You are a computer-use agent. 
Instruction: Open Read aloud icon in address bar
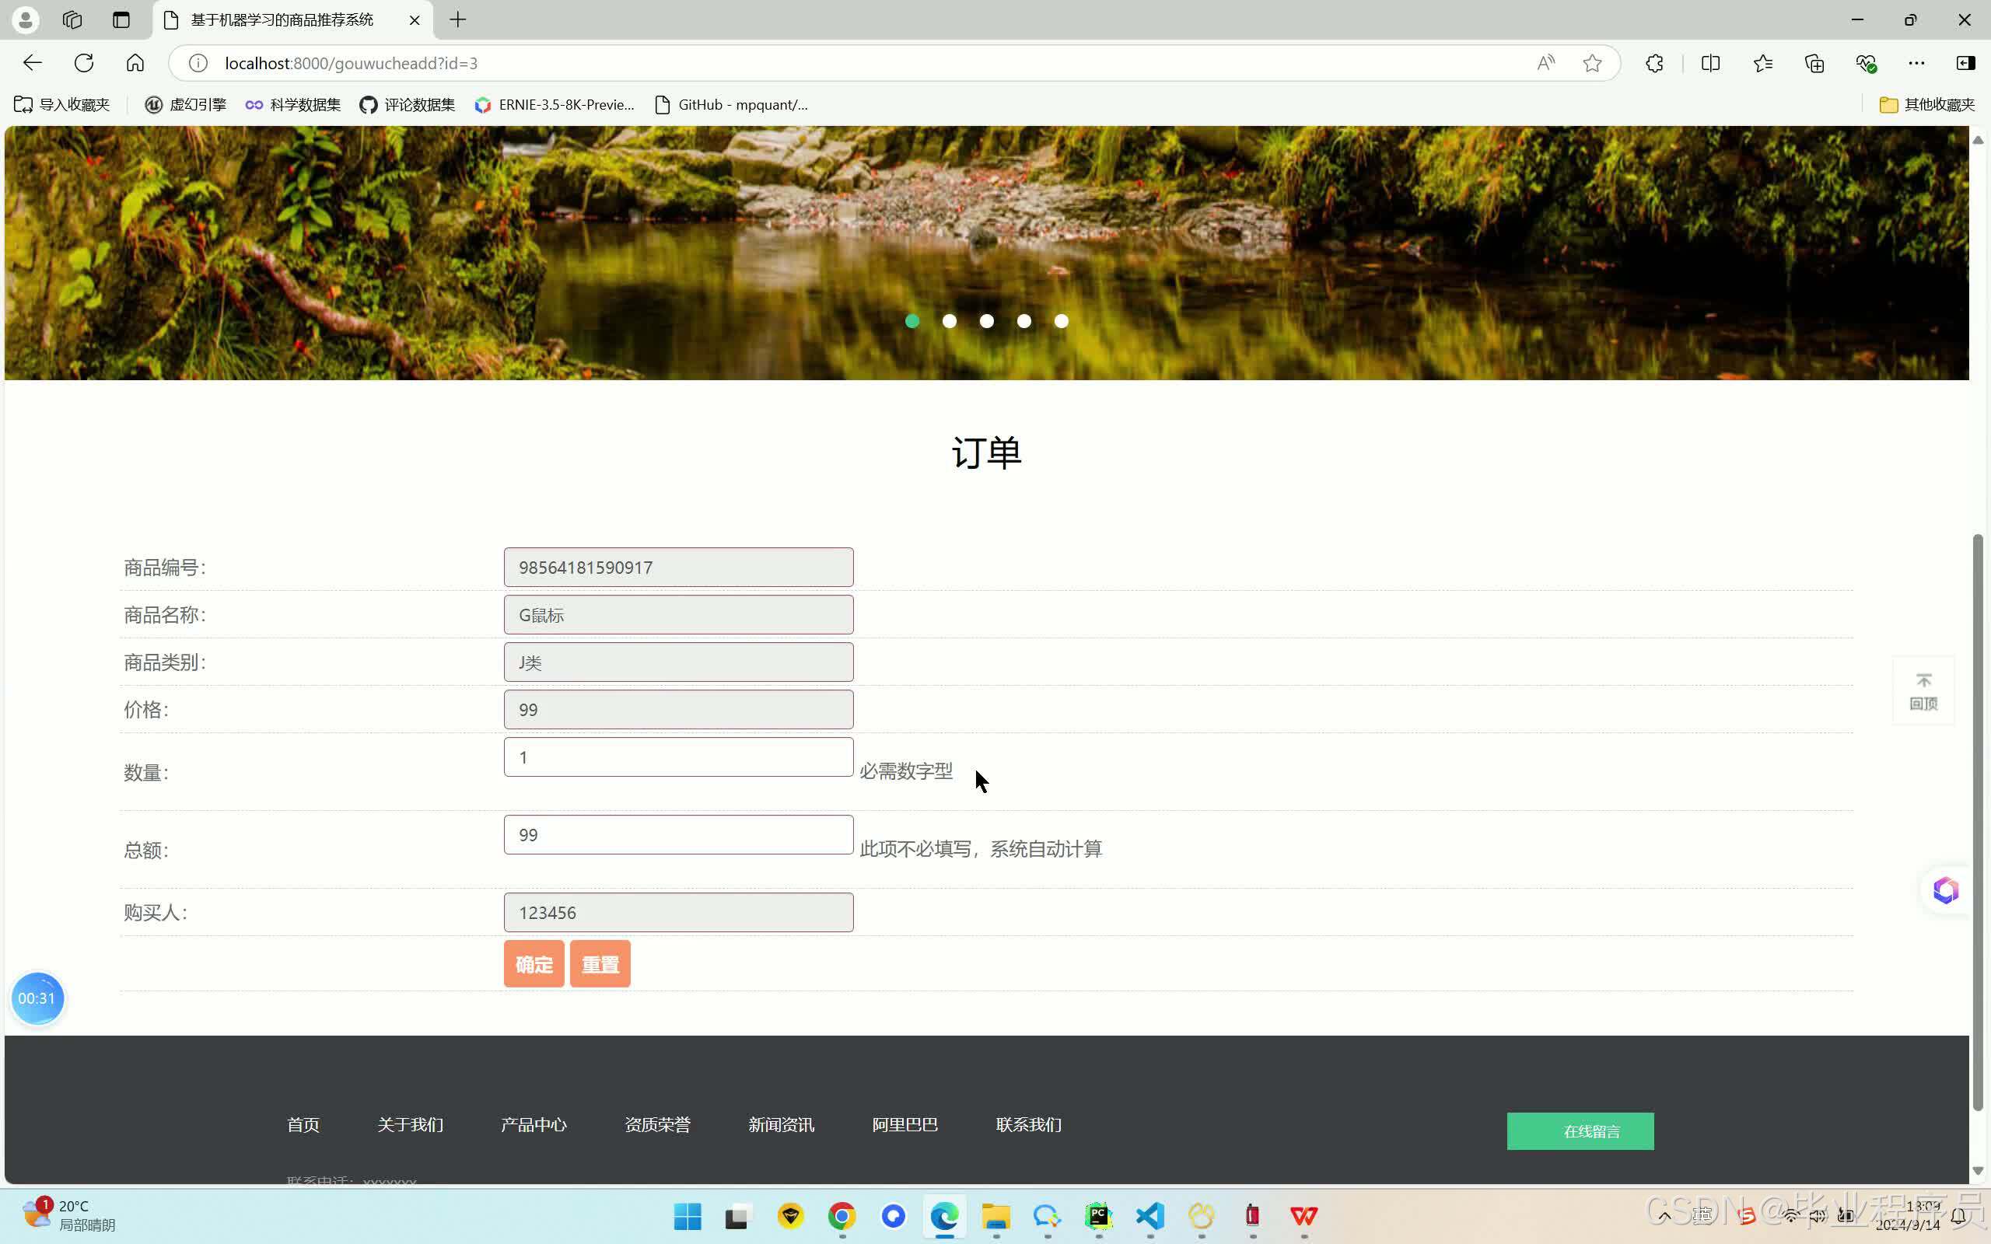[1546, 63]
